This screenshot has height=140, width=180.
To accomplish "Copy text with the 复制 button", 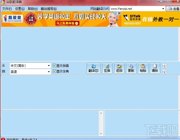I will coord(131,68).
